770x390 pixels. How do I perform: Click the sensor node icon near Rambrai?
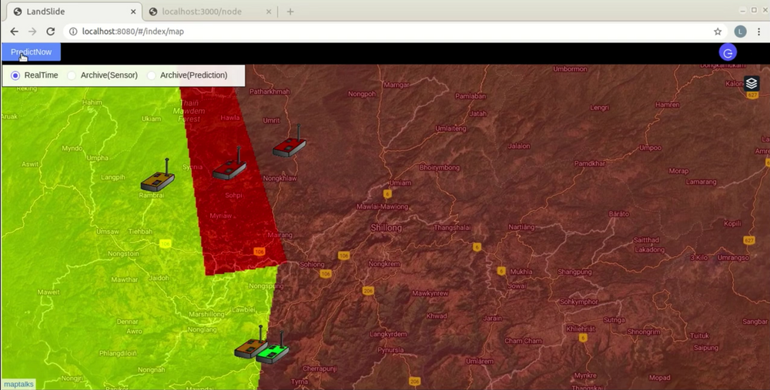pos(158,179)
